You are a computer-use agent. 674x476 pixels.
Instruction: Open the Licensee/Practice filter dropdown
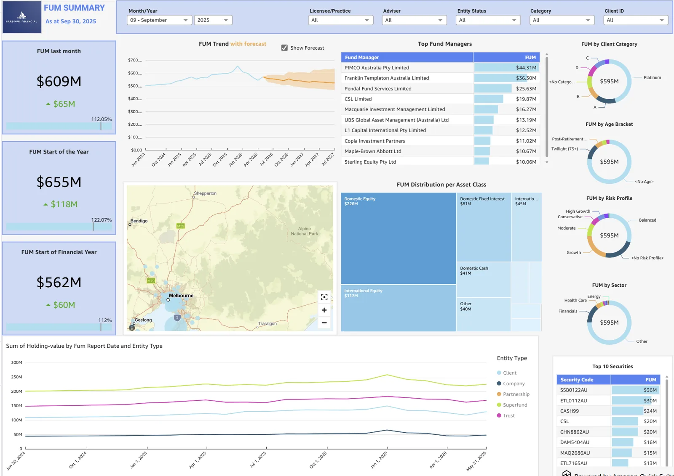point(341,20)
